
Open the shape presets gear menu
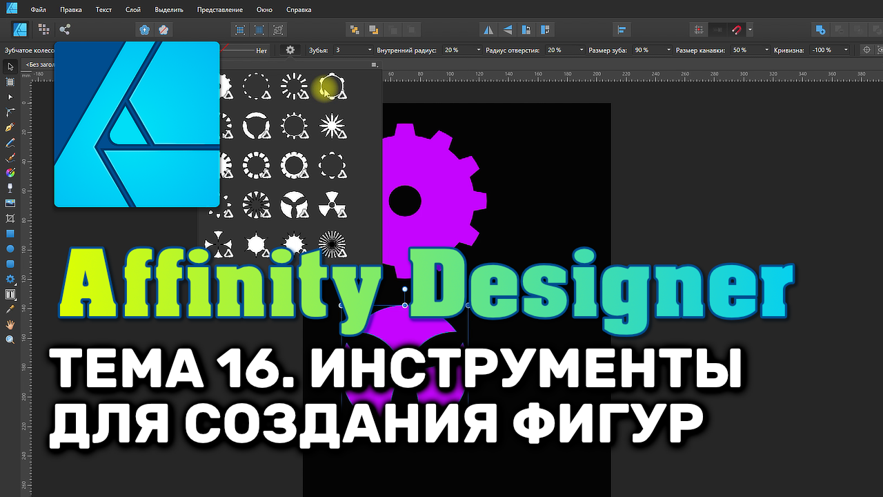(x=290, y=50)
